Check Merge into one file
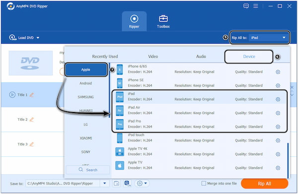298x194 pixels. 204,184
